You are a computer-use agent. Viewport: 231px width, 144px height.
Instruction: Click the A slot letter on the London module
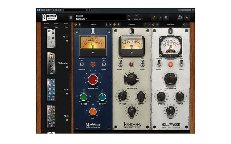click(145, 25)
